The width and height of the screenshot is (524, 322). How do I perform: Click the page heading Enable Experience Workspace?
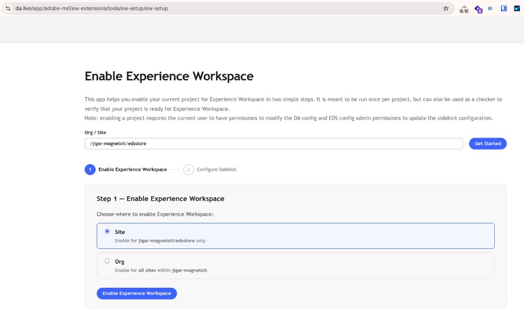pyautogui.click(x=169, y=77)
